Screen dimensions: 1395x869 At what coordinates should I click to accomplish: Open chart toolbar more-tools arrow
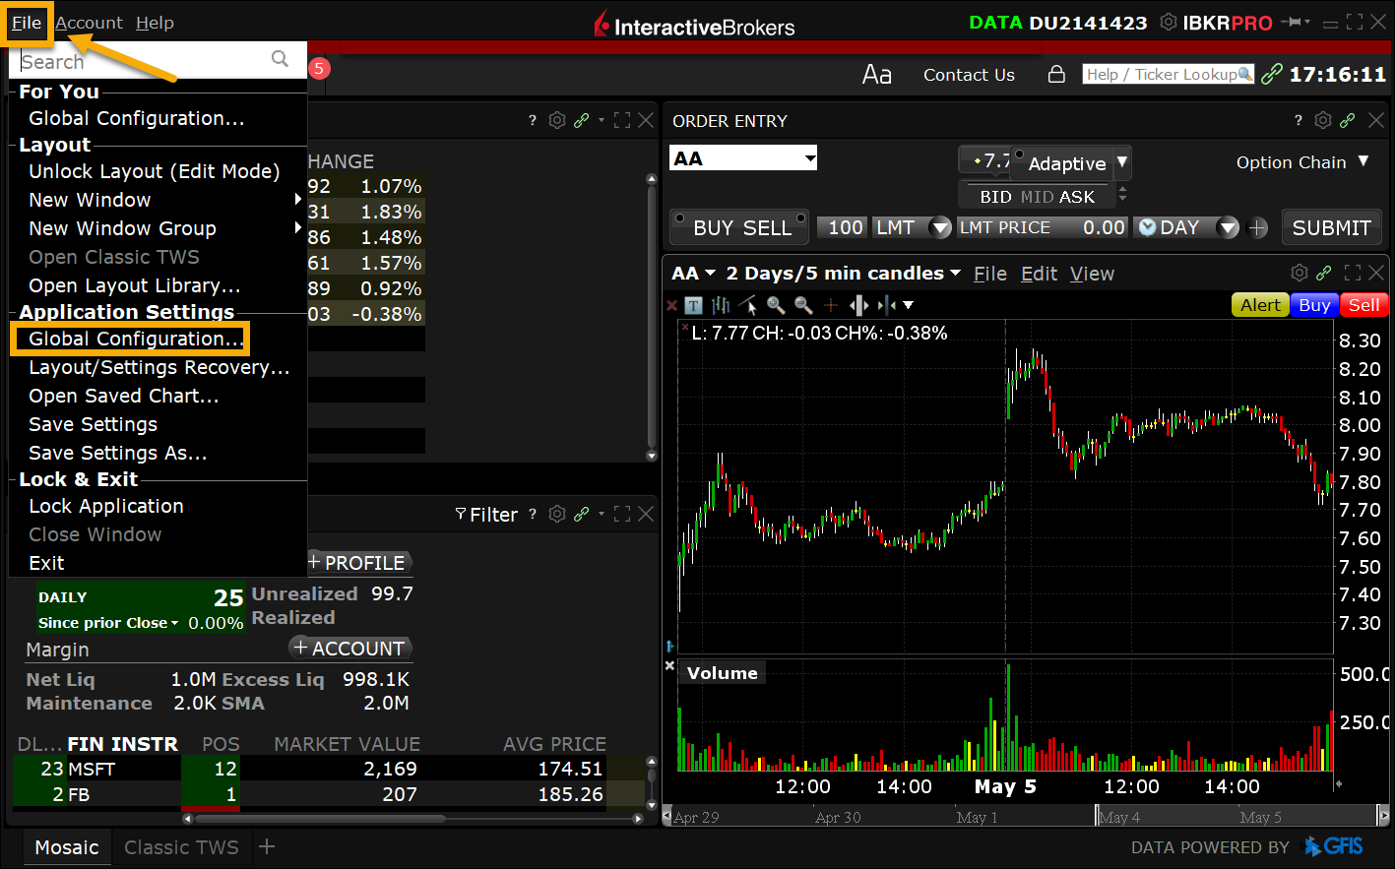[x=909, y=305]
